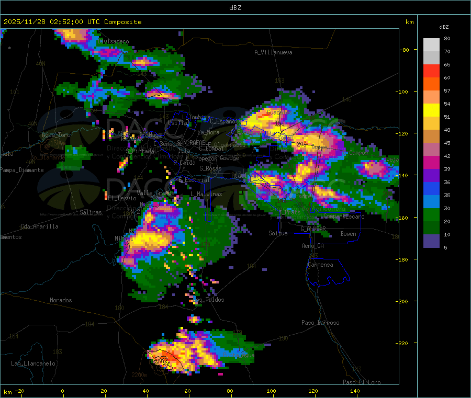Click the light blue legend swatch between 30 and 35

431,202
